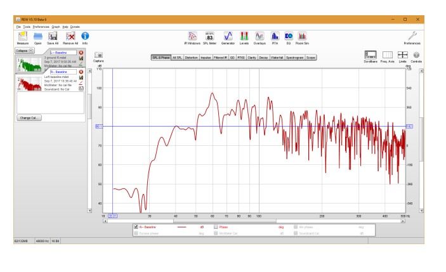
Task: Click the Remove All measurements icon
Action: (x=71, y=36)
